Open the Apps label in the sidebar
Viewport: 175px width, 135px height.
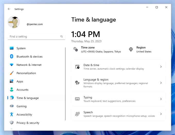click(x=20, y=81)
